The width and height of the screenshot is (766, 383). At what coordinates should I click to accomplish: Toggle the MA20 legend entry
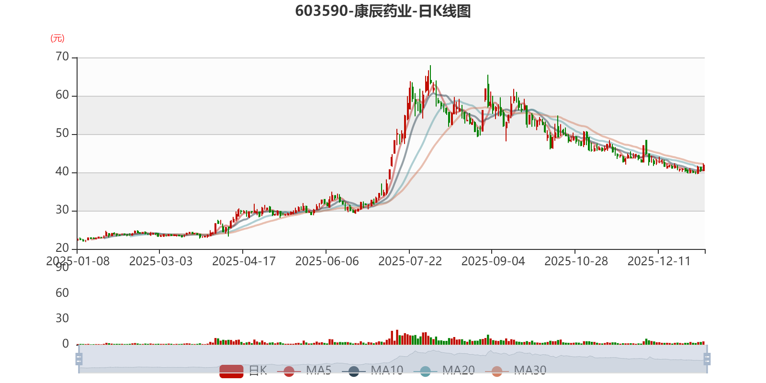coord(444,371)
